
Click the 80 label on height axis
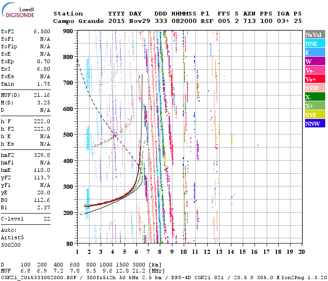click(69, 244)
